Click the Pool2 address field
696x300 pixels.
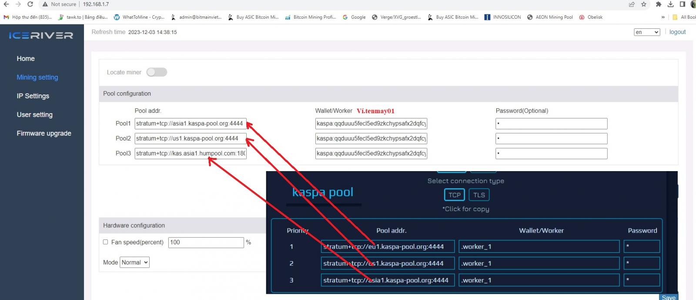point(191,138)
